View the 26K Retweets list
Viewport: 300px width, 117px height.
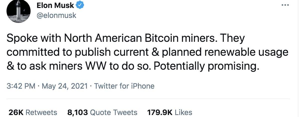(33, 112)
